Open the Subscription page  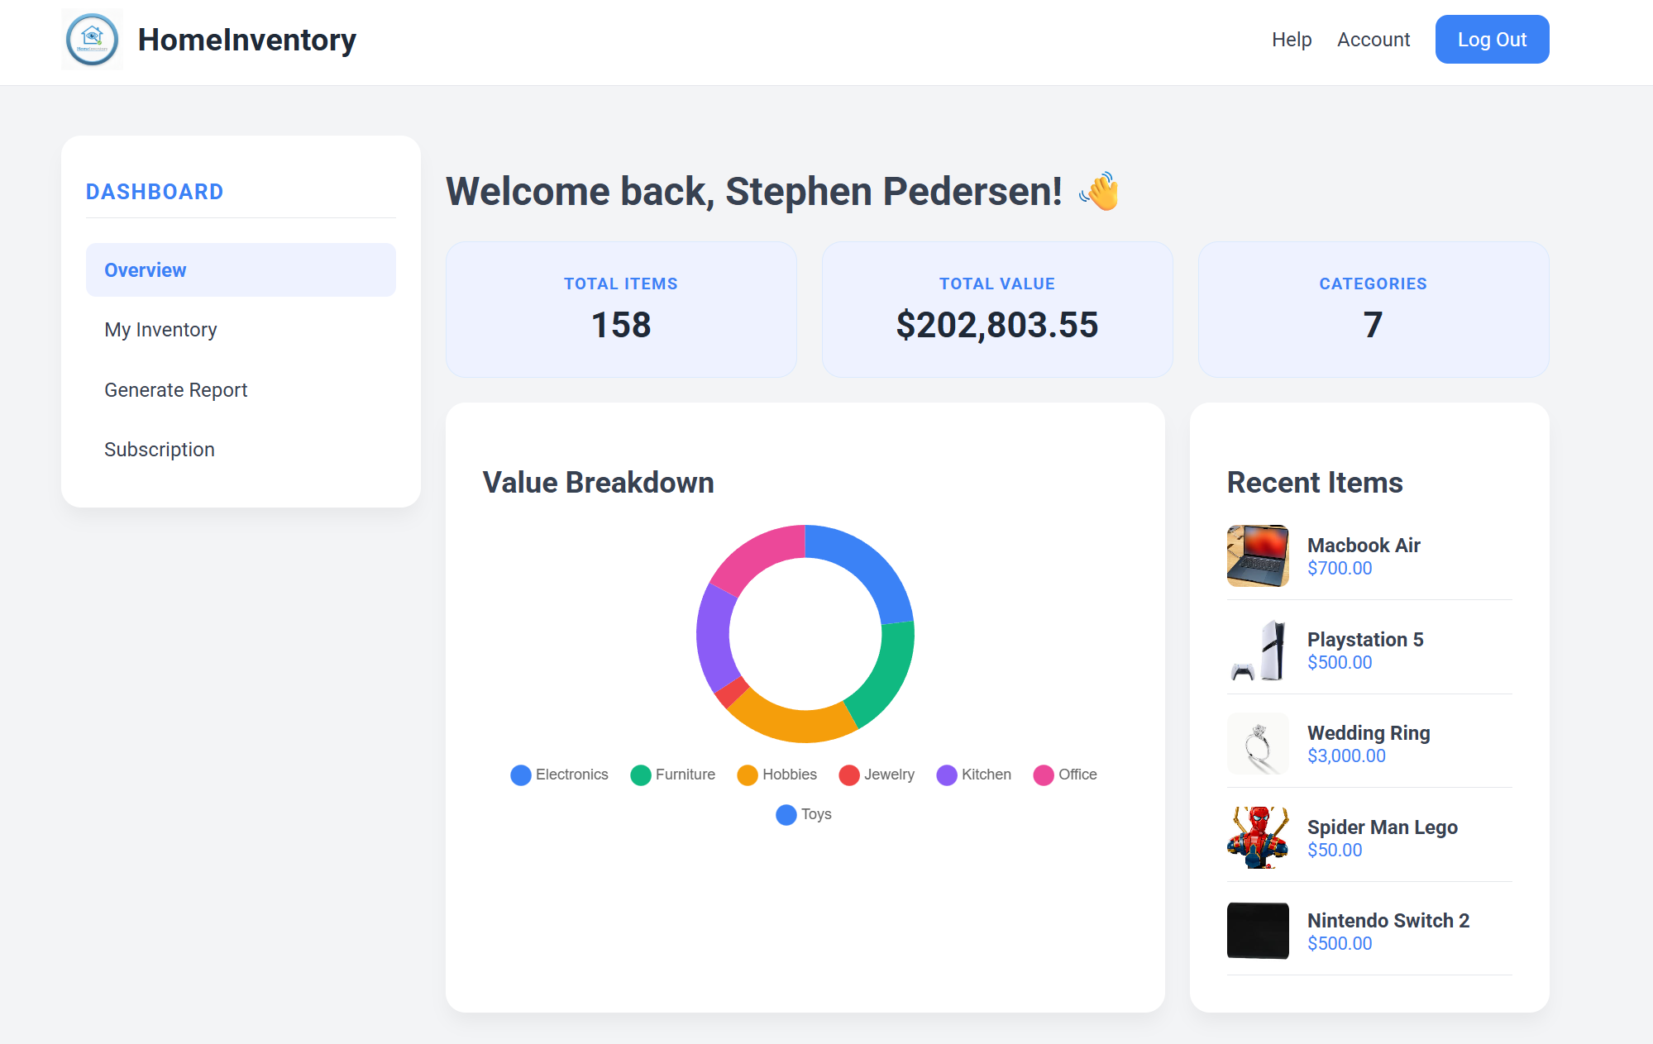[159, 449]
